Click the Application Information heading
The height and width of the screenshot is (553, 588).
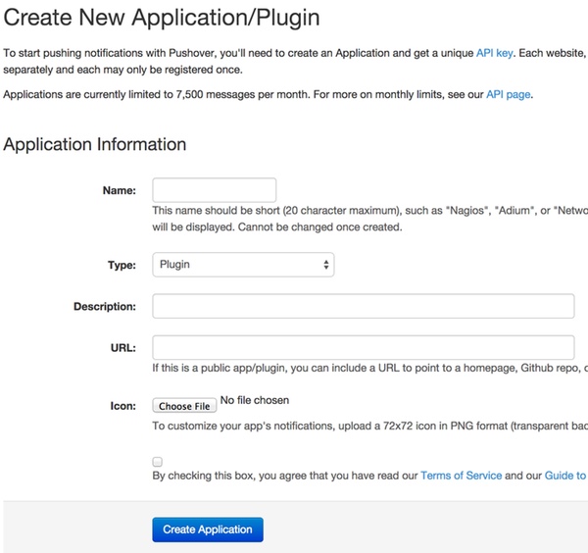[x=95, y=144]
